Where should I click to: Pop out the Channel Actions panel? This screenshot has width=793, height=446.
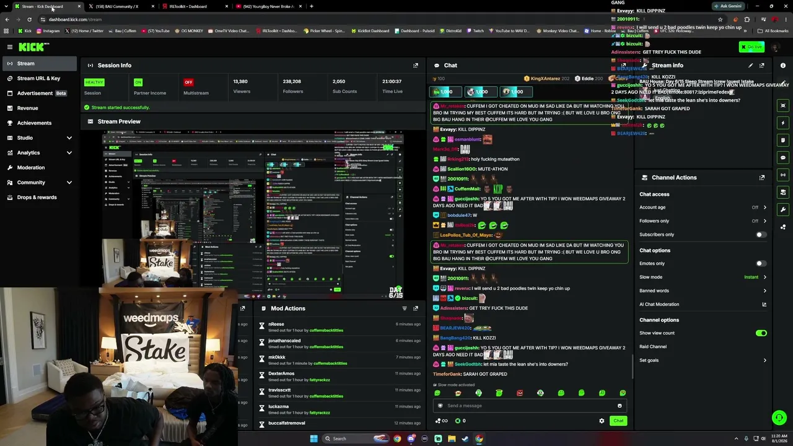pyautogui.click(x=762, y=178)
